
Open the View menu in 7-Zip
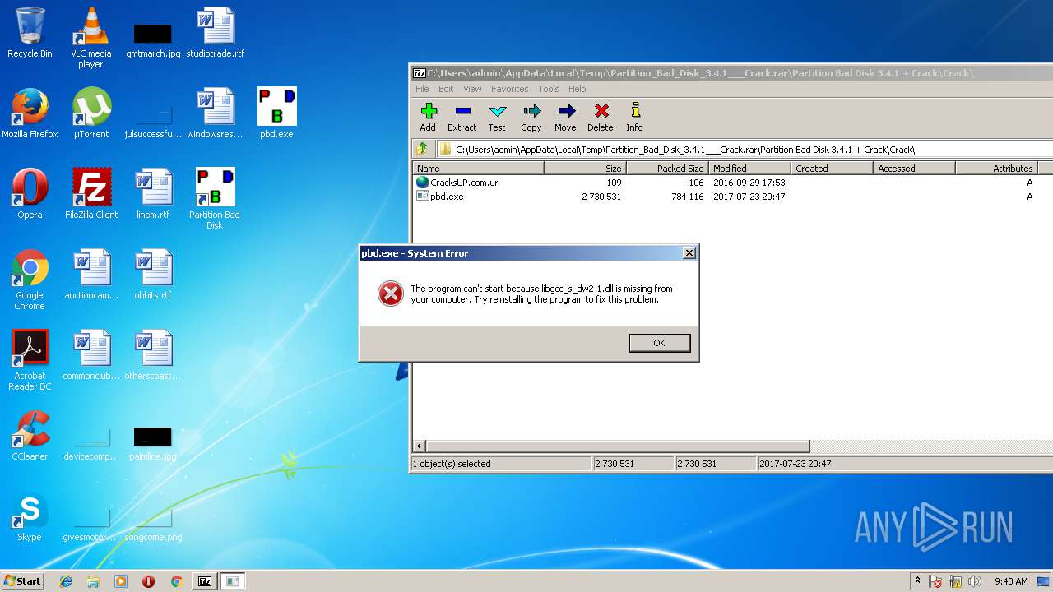point(472,89)
